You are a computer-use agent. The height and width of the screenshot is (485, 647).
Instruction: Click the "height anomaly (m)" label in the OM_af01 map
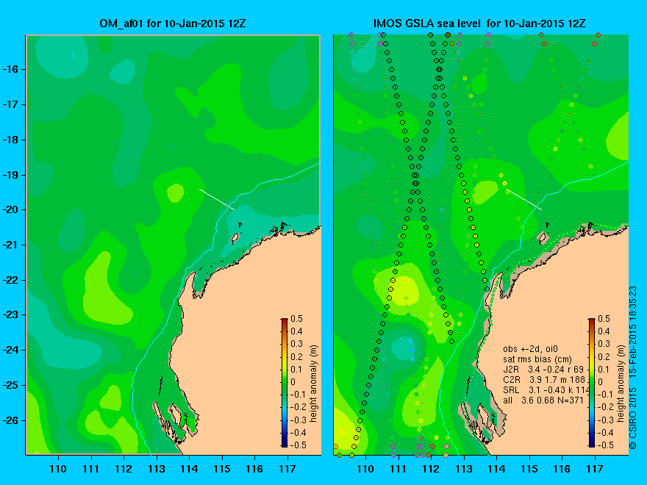tap(313, 384)
